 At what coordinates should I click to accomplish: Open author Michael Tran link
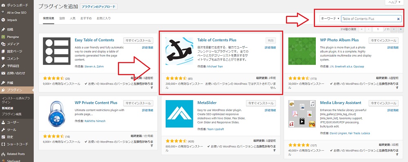pyautogui.click(x=215, y=66)
